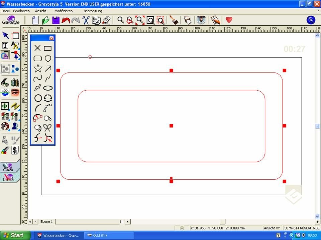Close the floating shapes palette
This screenshot has width=321, height=240.
point(51,38)
